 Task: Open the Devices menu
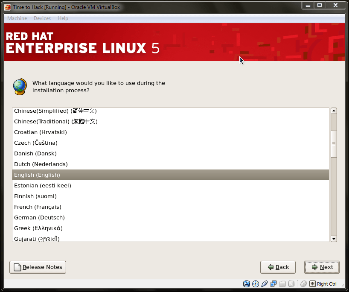tap(42, 18)
